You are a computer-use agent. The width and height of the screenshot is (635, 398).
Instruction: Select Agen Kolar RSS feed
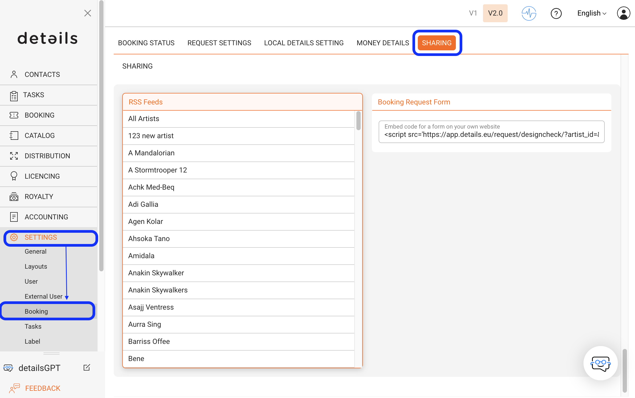click(x=238, y=221)
